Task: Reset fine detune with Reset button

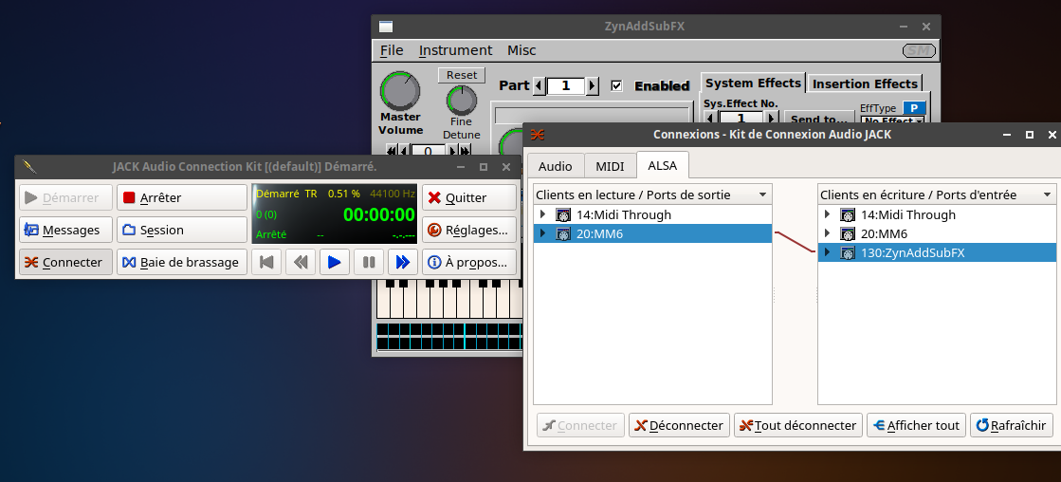Action: tap(462, 75)
